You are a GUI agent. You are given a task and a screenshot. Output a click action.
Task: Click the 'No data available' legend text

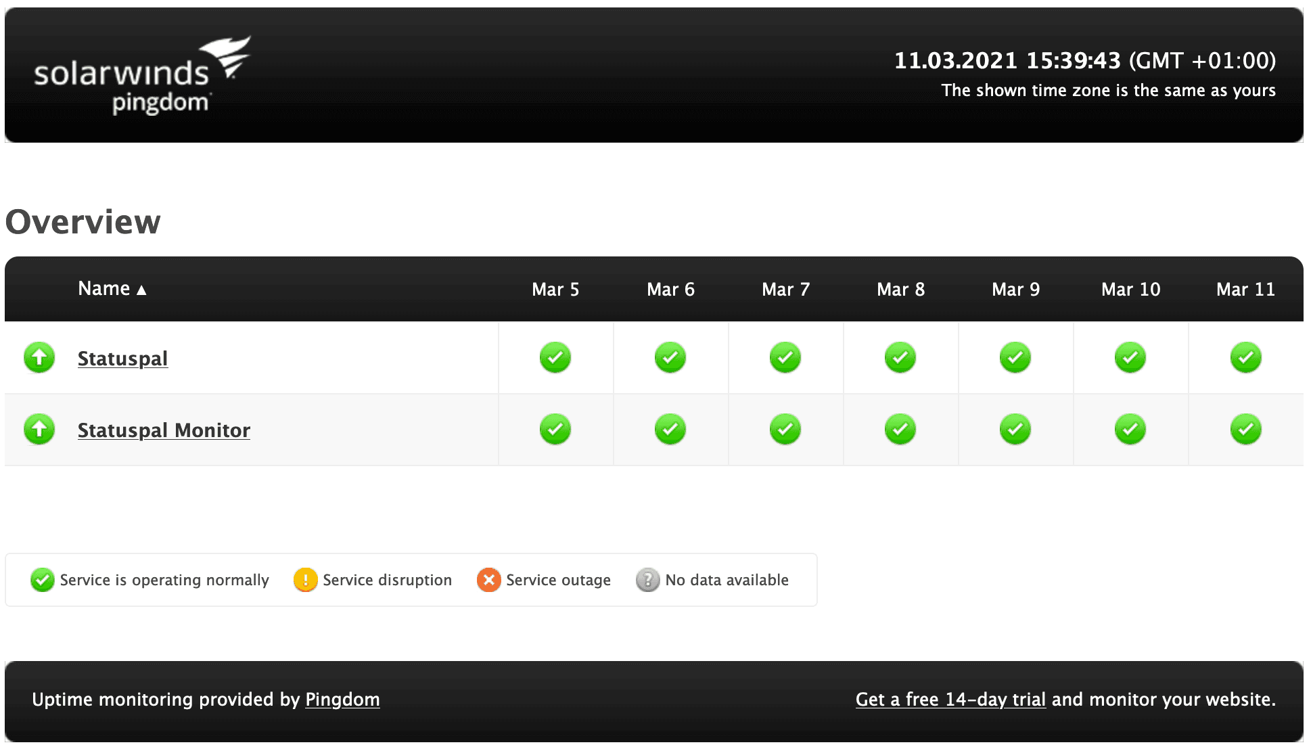point(727,581)
